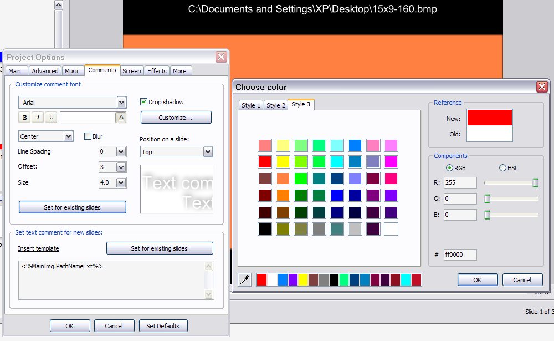Open font color picker A button
The width and height of the screenshot is (554, 341).
pos(121,118)
